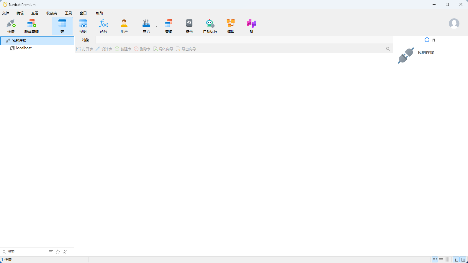Click the filter lines icon beside 搜索
The image size is (468, 263).
pyautogui.click(x=51, y=252)
